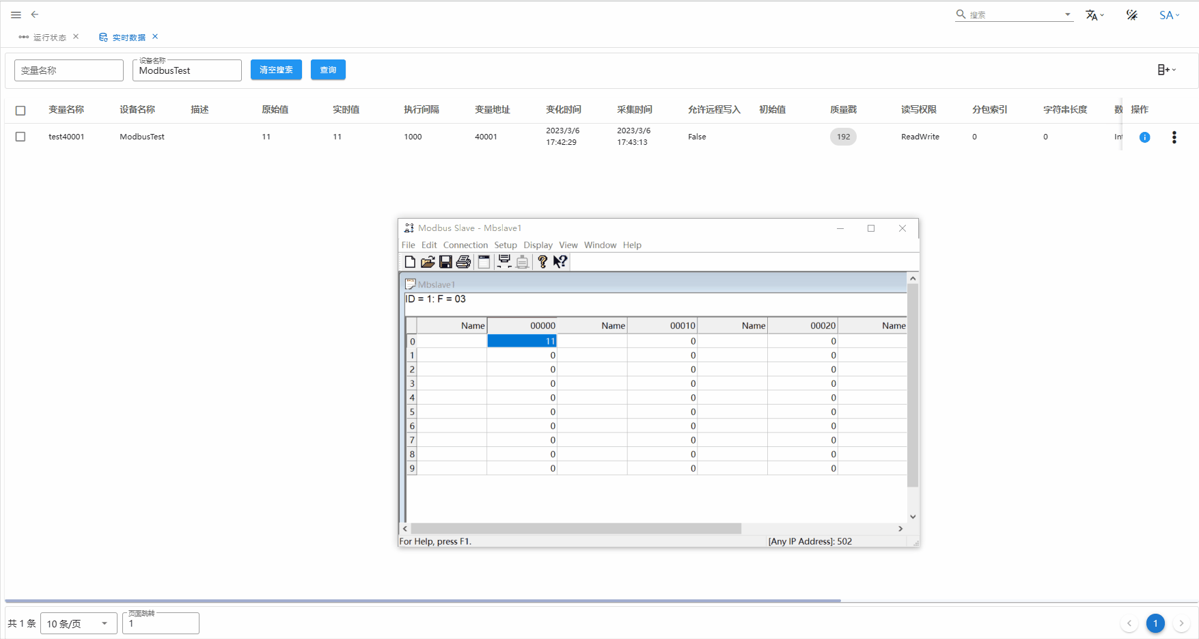Screen dimensions: 1199x639
Task: Open the hamburger navigation menu
Action: point(16,14)
